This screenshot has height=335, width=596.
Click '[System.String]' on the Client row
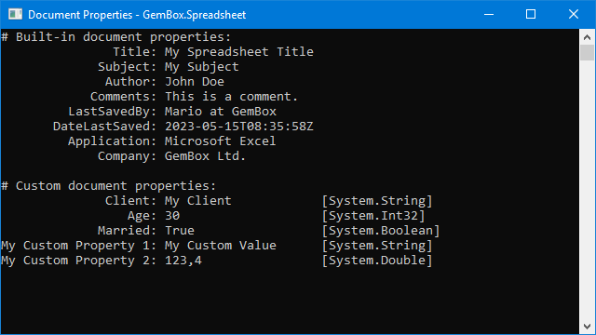tap(377, 201)
